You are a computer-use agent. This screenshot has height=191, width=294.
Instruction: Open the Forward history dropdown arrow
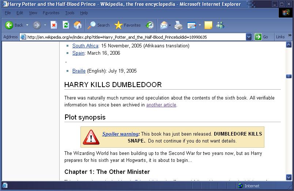45,25
